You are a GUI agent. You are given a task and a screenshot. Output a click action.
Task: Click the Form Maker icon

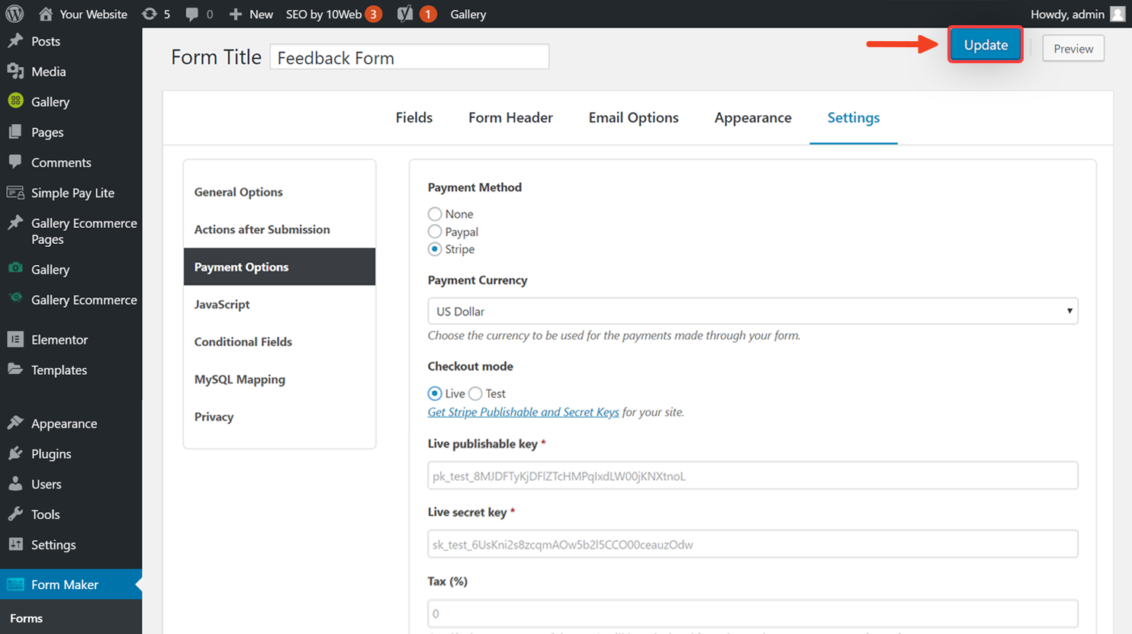point(15,584)
